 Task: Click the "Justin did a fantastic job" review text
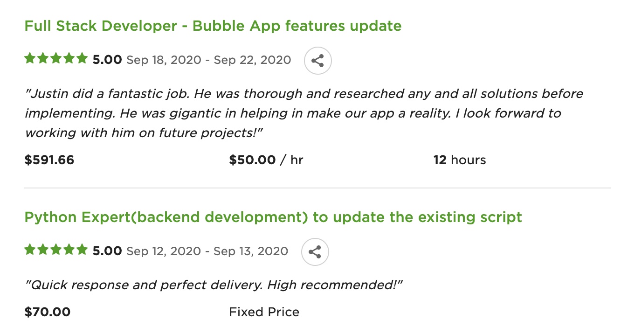click(303, 113)
